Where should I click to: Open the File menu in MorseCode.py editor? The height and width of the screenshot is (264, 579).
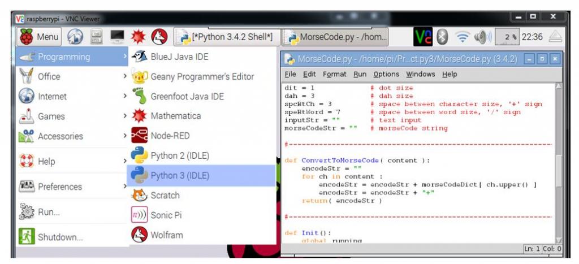click(x=290, y=74)
